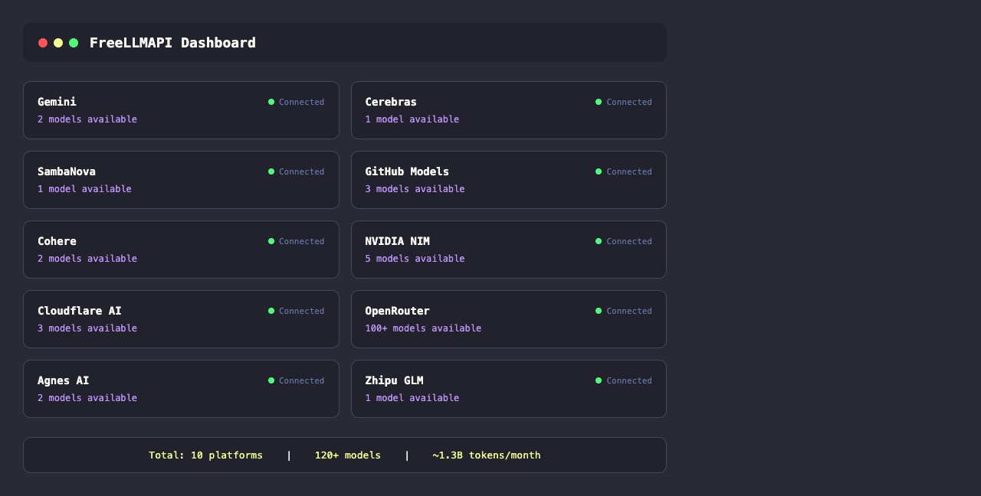Click the green window dot in header
The height and width of the screenshot is (496, 981).
(x=74, y=43)
